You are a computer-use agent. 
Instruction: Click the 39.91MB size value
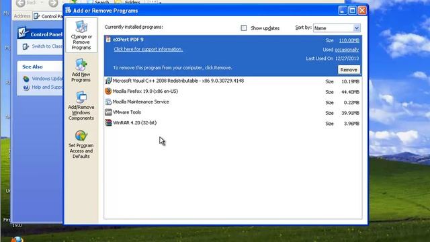click(x=350, y=113)
